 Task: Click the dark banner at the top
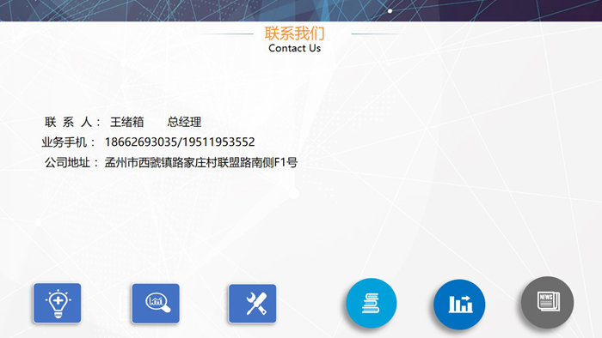(x=301, y=10)
